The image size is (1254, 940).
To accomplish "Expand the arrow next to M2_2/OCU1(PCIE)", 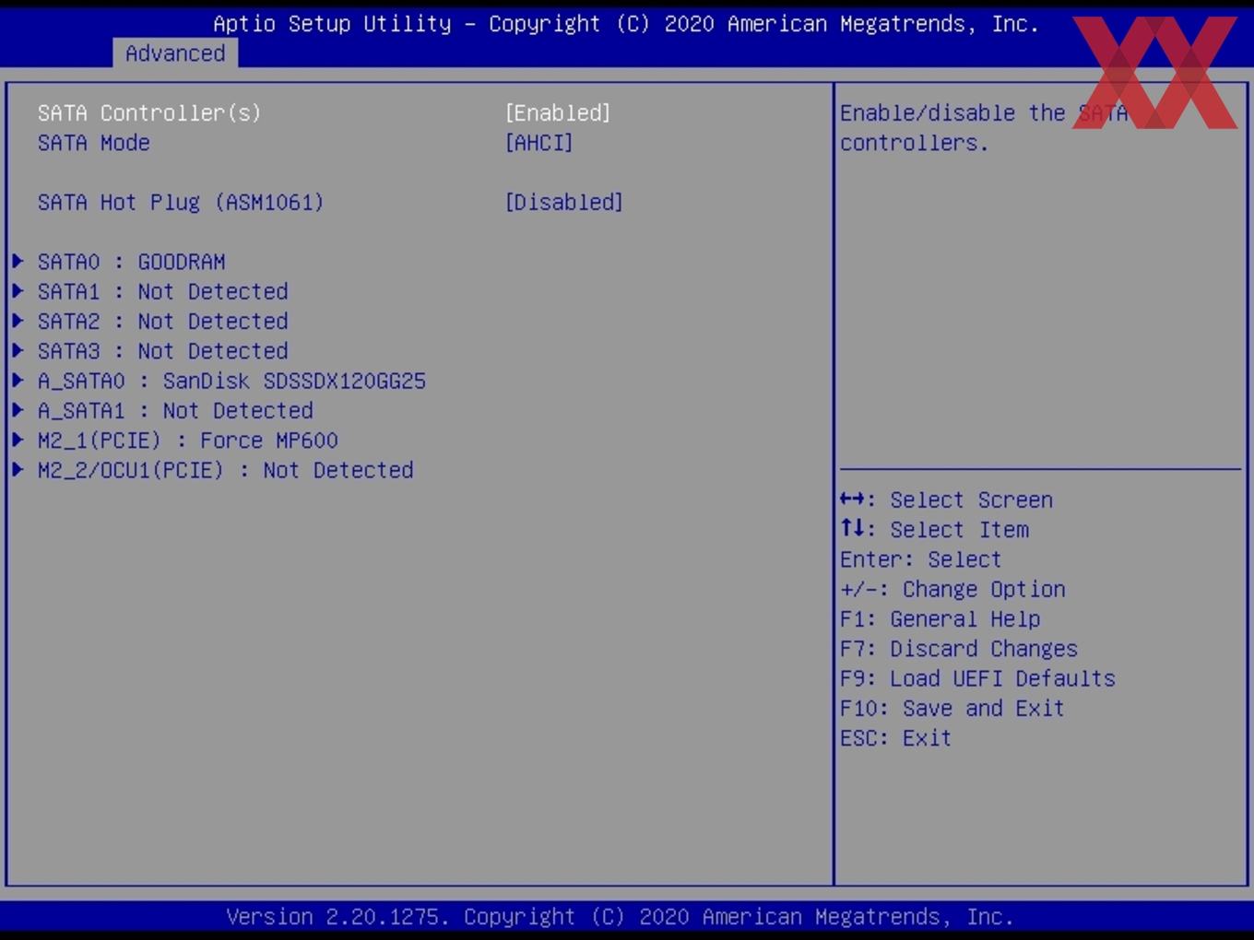I will 18,469.
